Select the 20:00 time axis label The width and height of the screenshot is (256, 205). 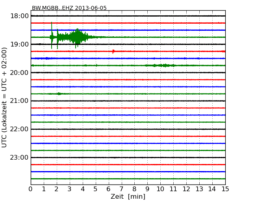tap(19, 73)
